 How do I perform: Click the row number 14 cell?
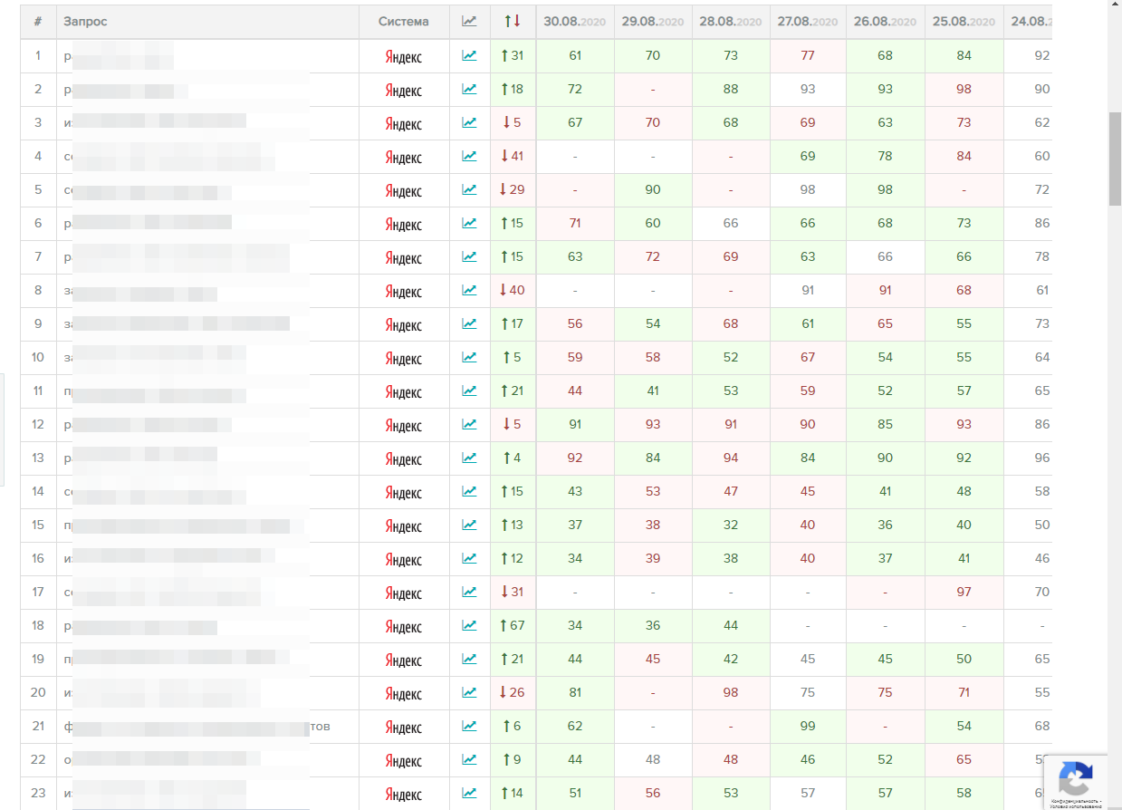[38, 491]
